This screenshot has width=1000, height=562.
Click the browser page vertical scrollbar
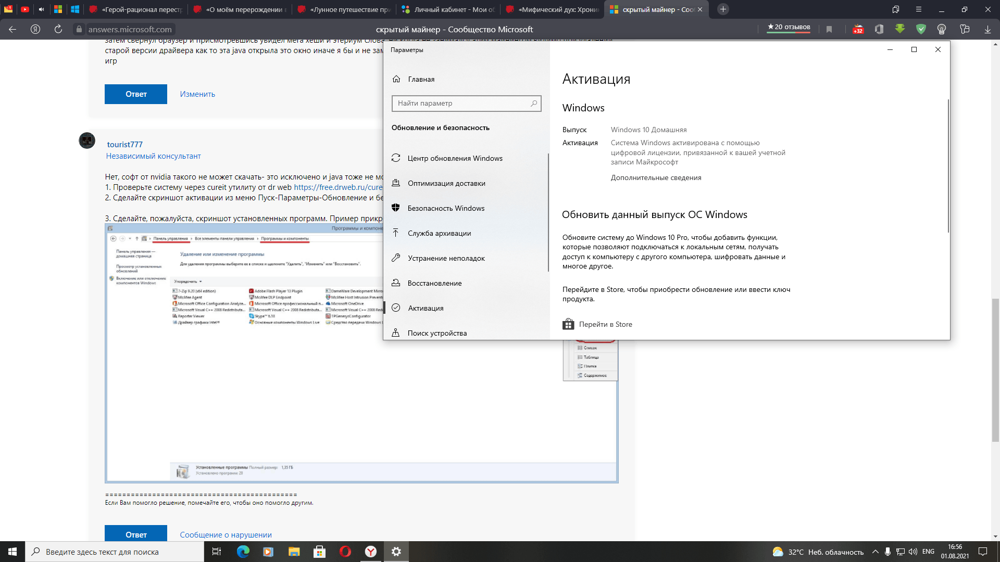[x=995, y=369]
